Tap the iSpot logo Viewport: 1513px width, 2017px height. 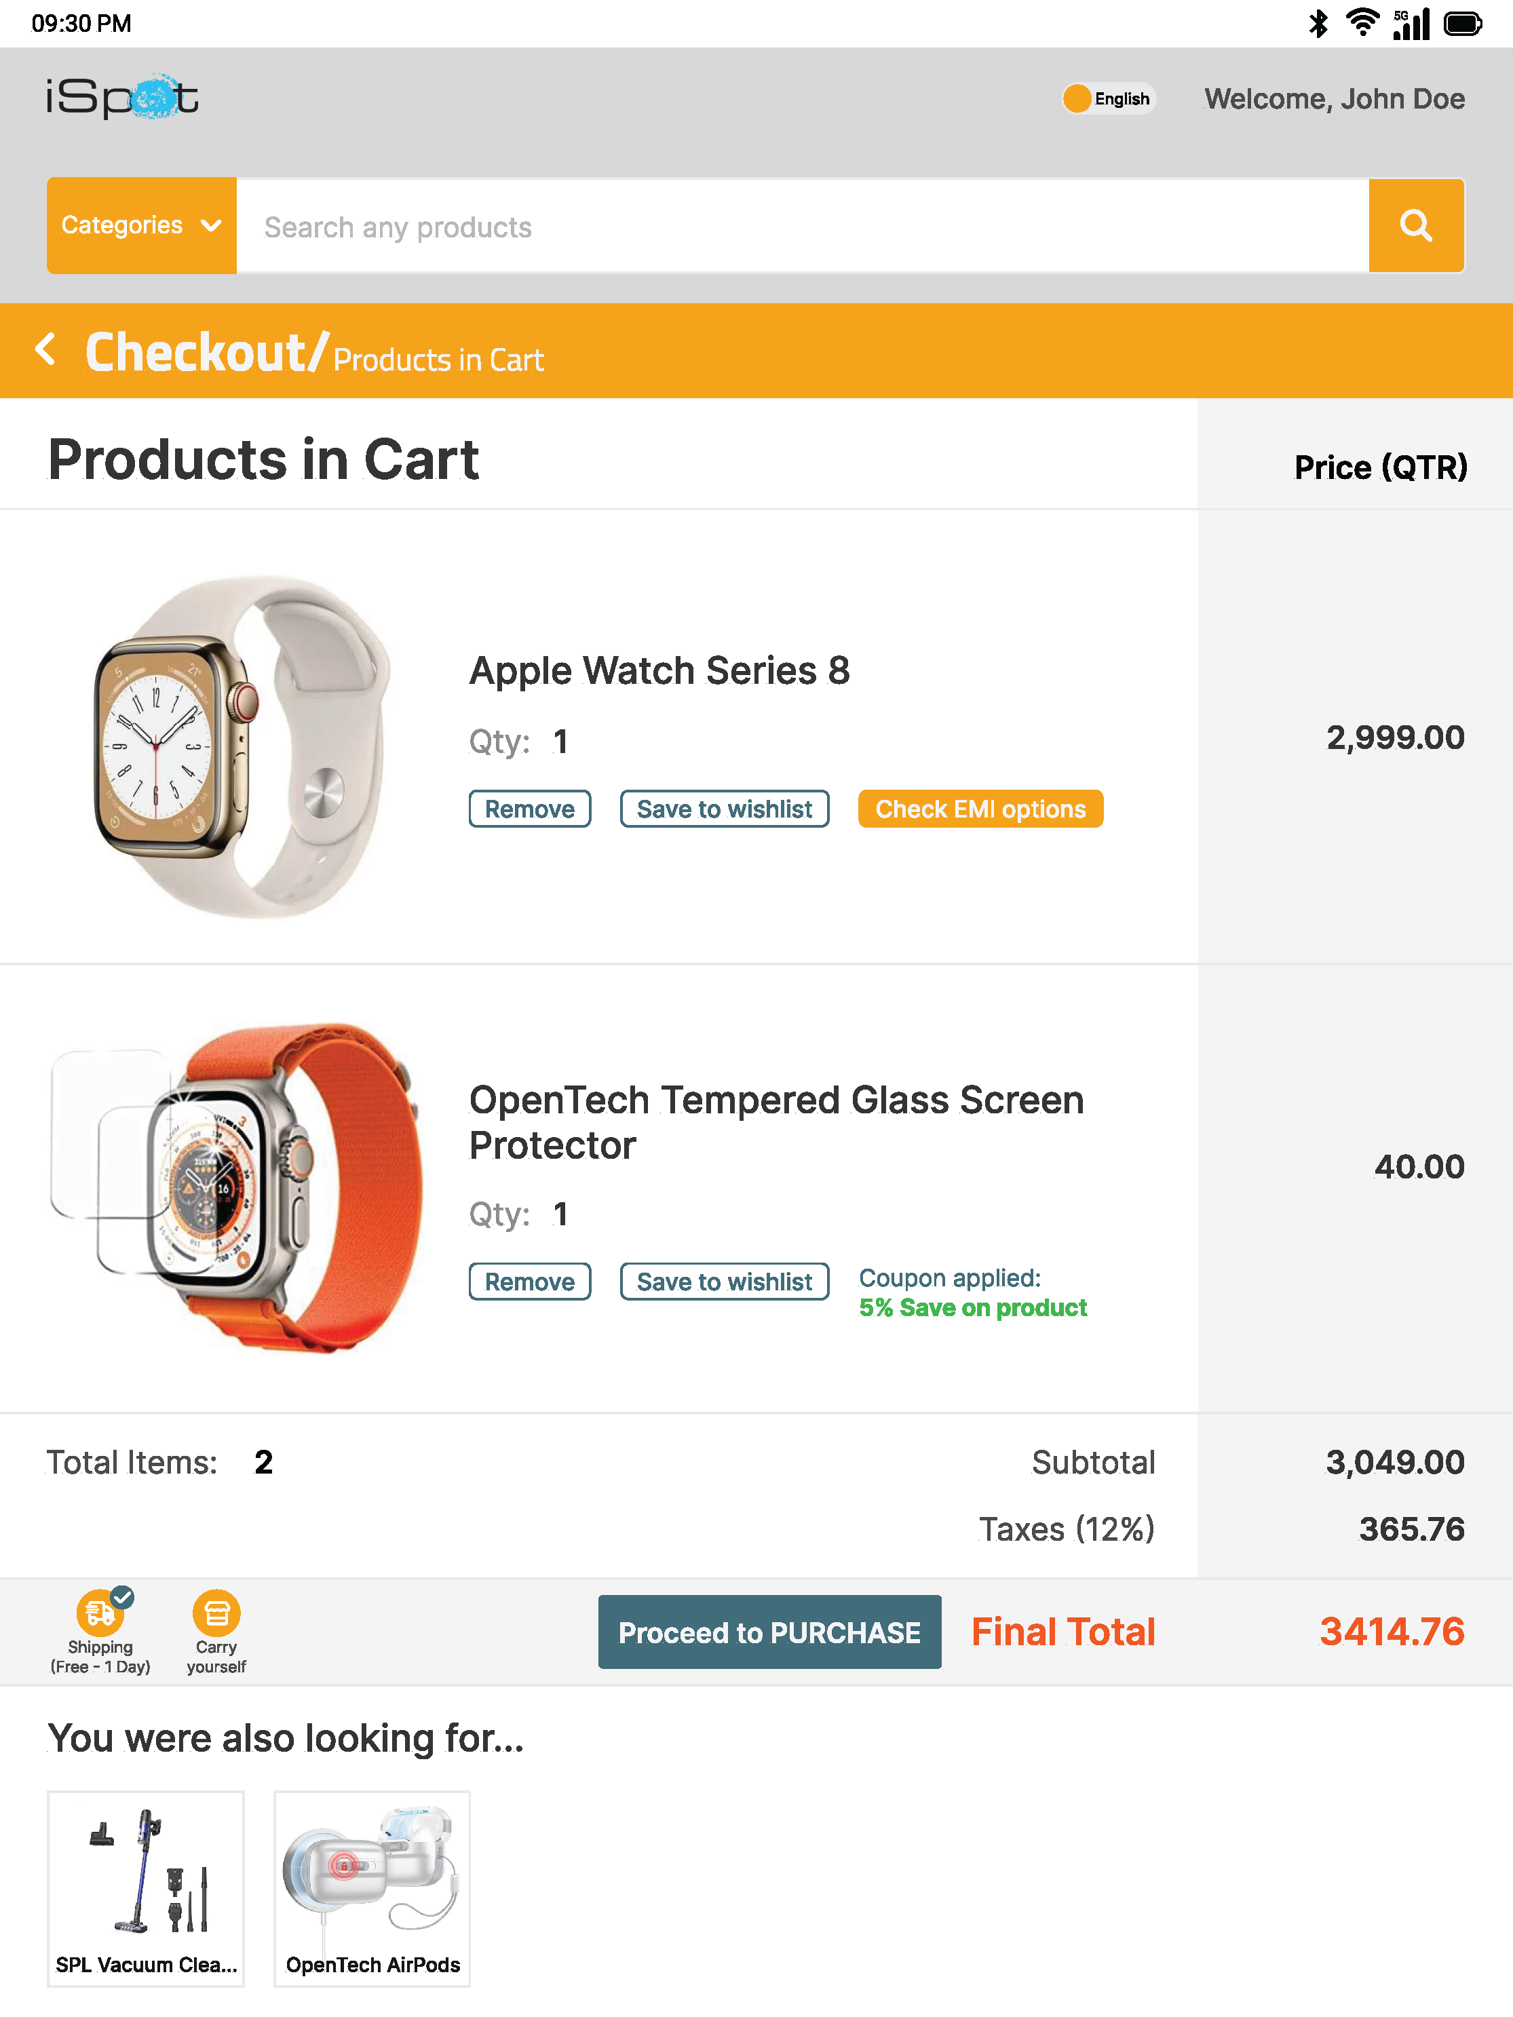click(122, 98)
